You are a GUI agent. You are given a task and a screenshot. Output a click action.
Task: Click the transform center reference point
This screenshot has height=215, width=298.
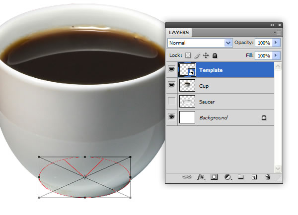tap(85, 177)
